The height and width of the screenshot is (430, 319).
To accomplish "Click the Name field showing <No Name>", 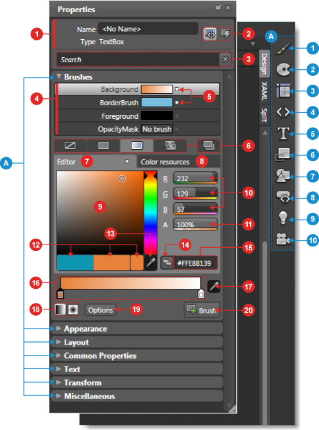I will (x=148, y=28).
